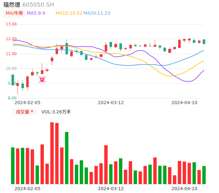Click the ticker code 605050.SH
219x193 pixels.
click(38, 5)
